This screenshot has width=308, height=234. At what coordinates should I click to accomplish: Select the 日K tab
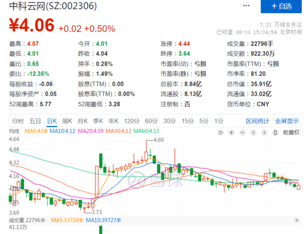52,121
